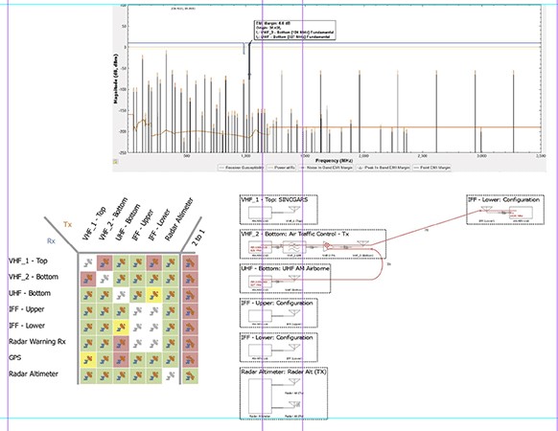
Task: Select the Radar Altimeter: Radar Alt (TX) block
Action: (x=284, y=394)
